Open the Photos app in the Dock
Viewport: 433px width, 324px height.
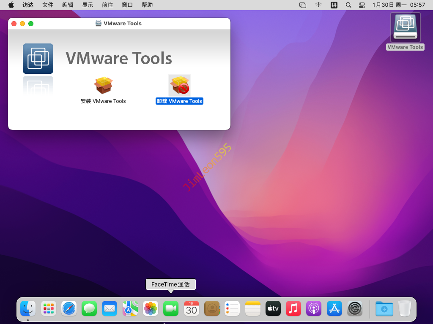[x=151, y=309]
